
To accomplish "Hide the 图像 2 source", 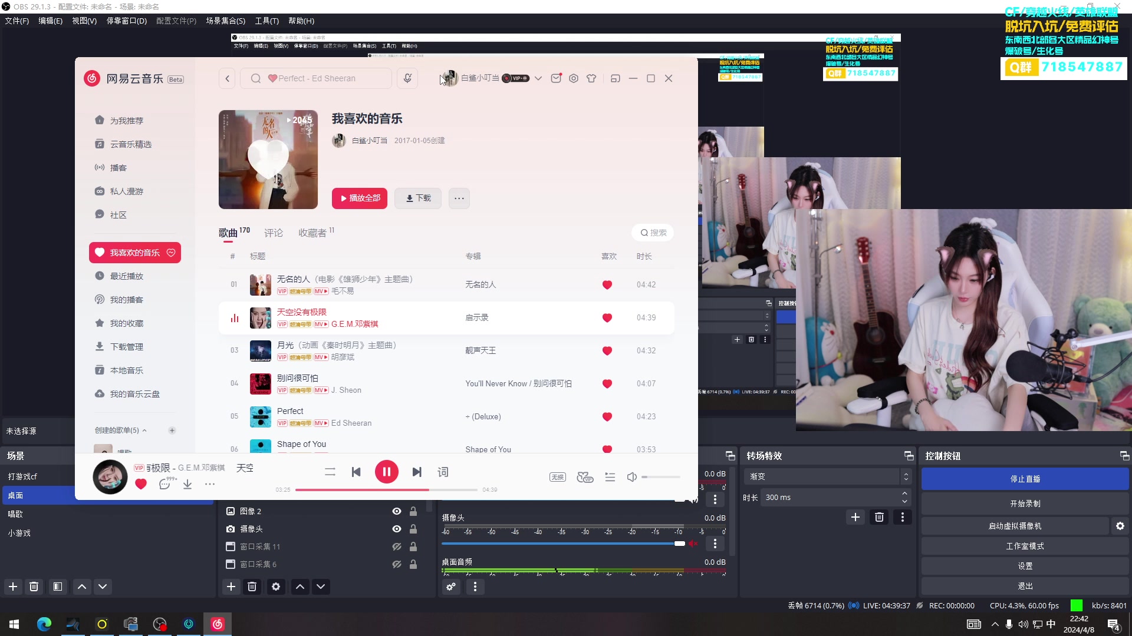I will (x=397, y=511).
